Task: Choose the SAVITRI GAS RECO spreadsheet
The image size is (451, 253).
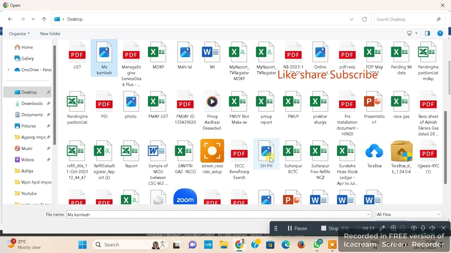Action: click(185, 157)
